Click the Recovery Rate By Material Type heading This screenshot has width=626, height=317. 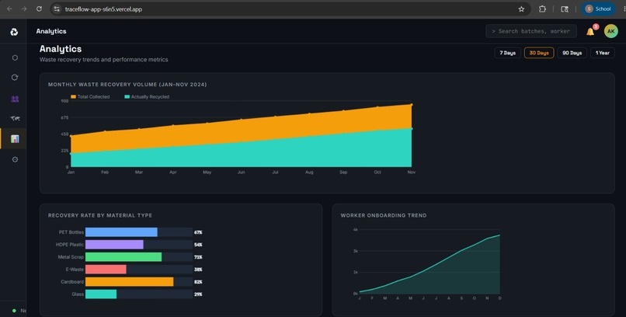(100, 215)
